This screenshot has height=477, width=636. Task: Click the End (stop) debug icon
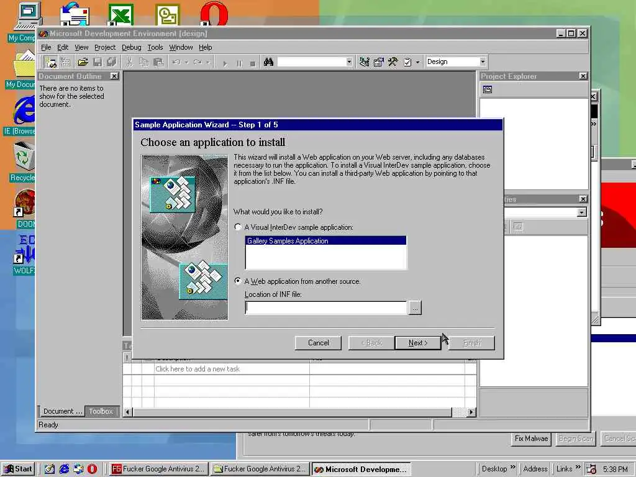coord(253,63)
